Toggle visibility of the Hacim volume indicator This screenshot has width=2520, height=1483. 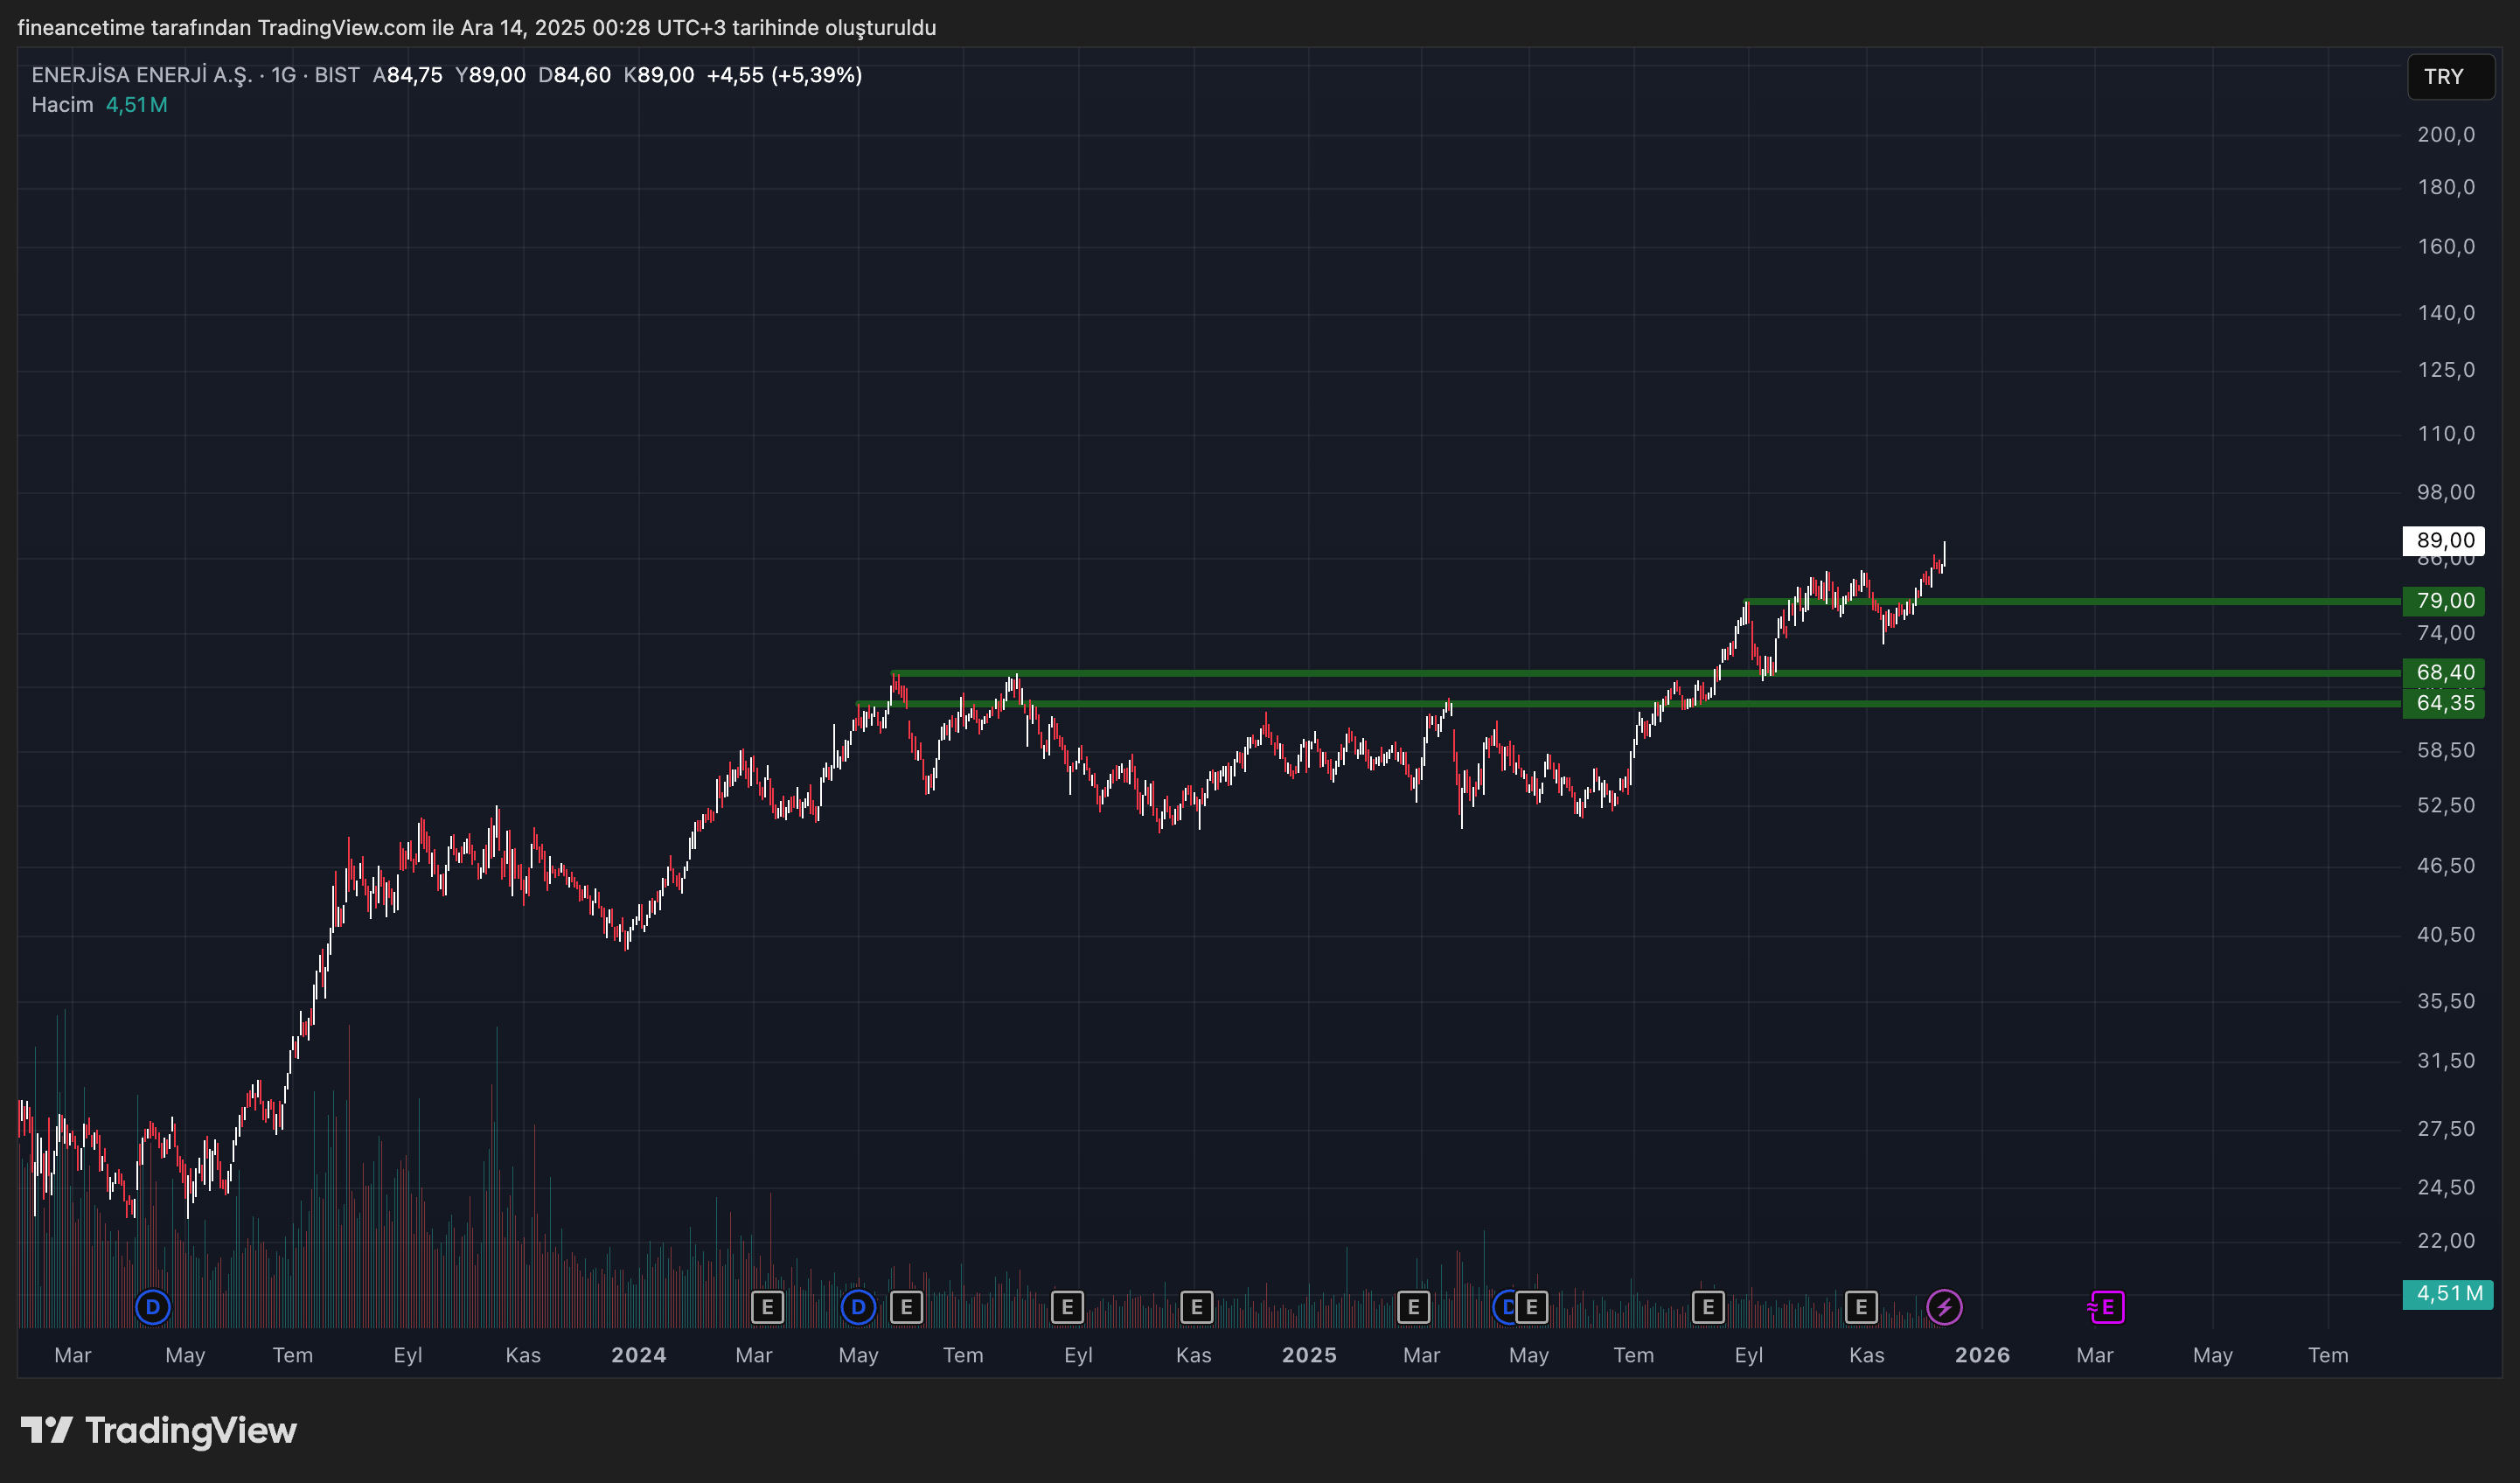[63, 104]
